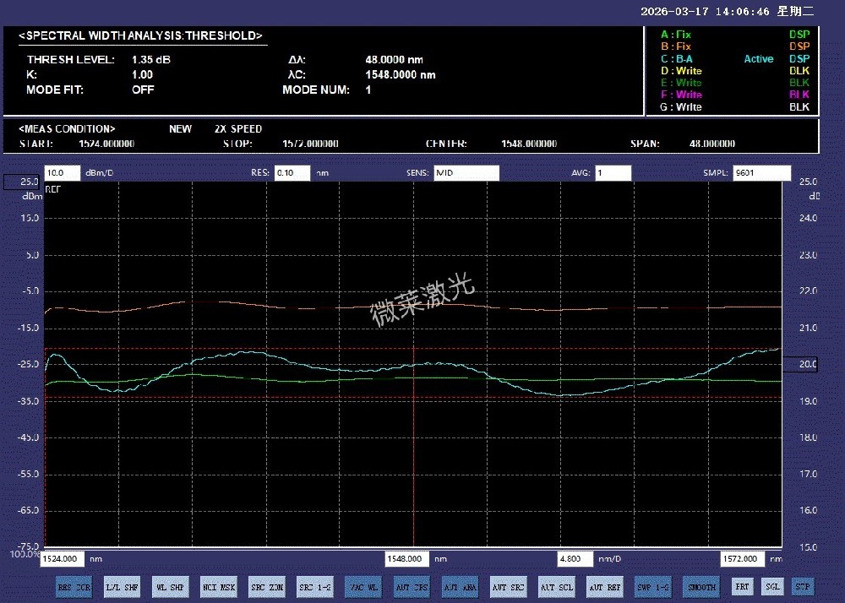Edit the 4.800 nm/D span division field
This screenshot has width=845, height=603.
(x=575, y=559)
